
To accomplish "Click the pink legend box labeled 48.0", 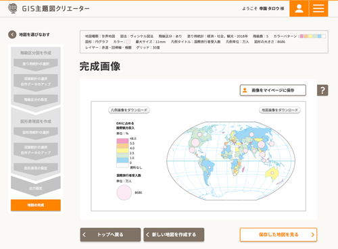I will tap(122, 141).
